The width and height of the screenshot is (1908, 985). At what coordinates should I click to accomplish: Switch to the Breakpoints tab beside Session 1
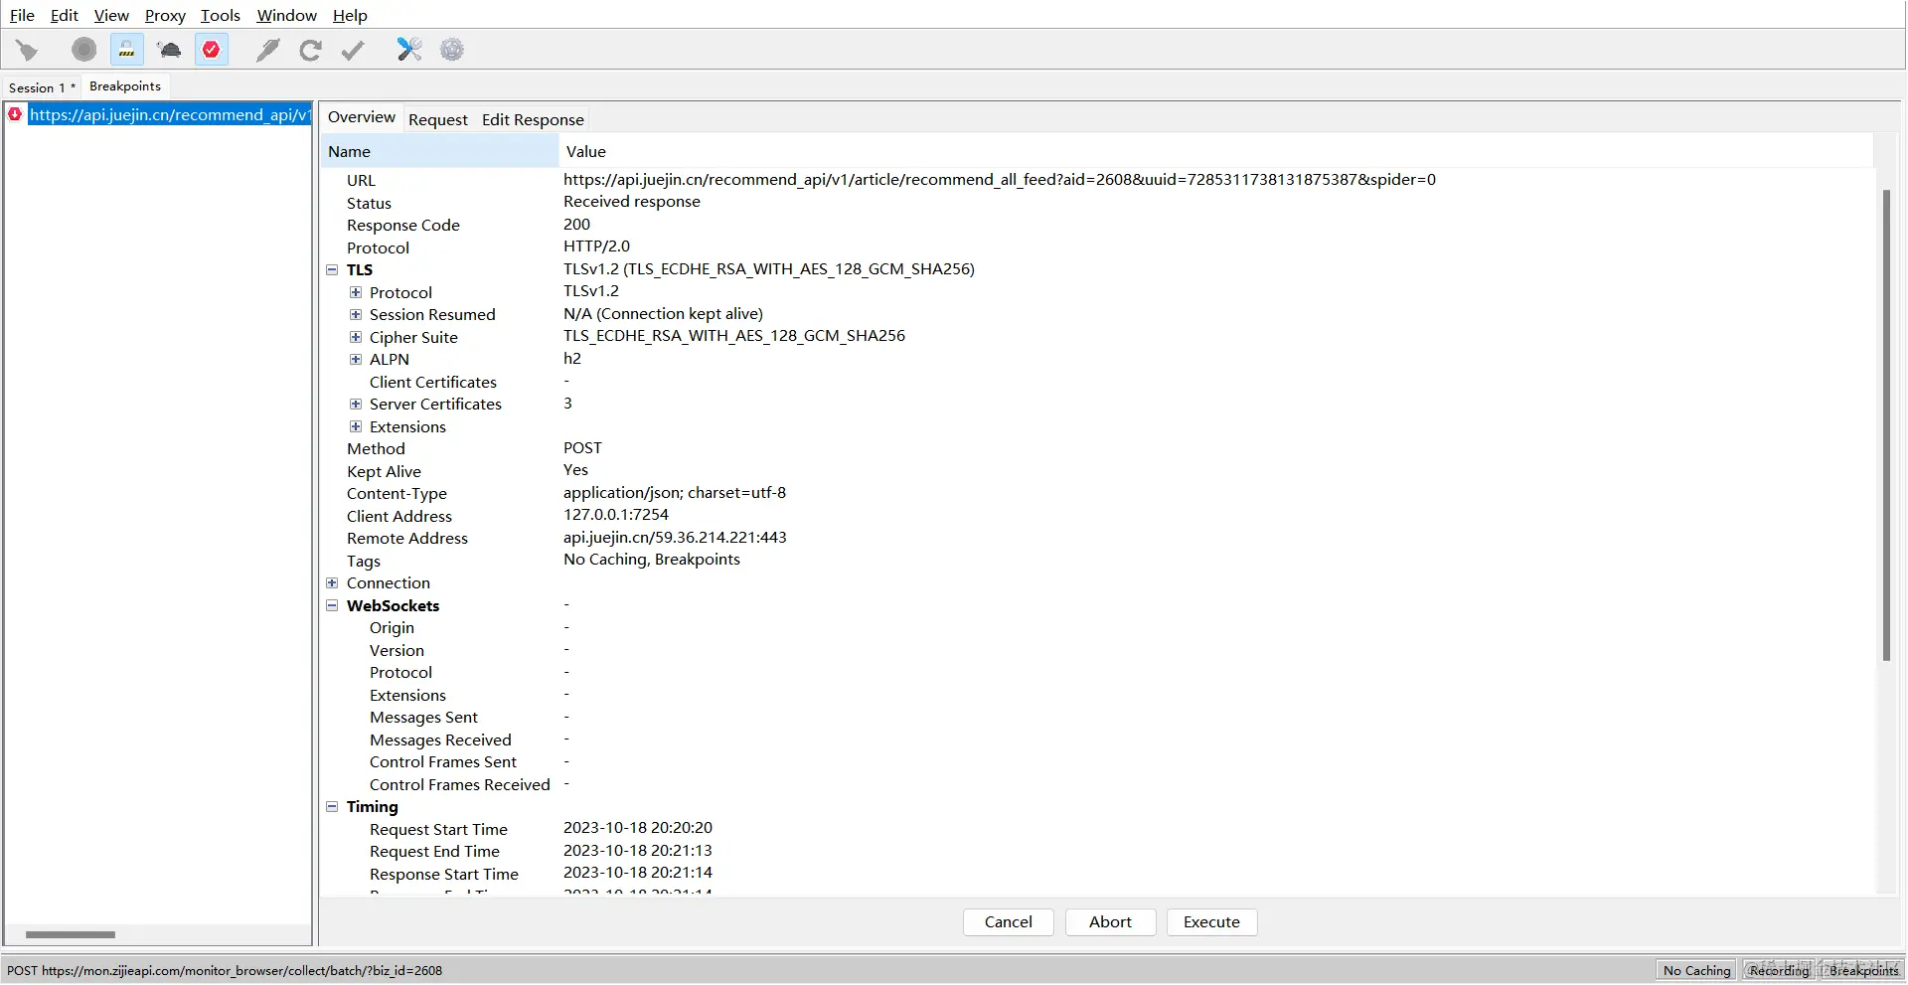(125, 86)
